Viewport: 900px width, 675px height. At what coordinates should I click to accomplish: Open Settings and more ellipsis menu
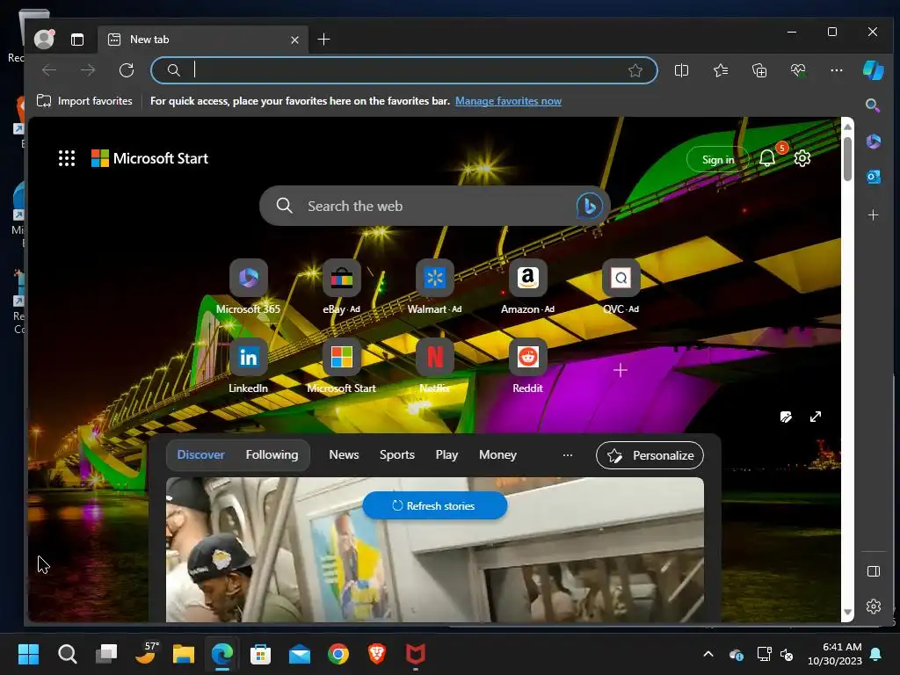click(x=837, y=70)
